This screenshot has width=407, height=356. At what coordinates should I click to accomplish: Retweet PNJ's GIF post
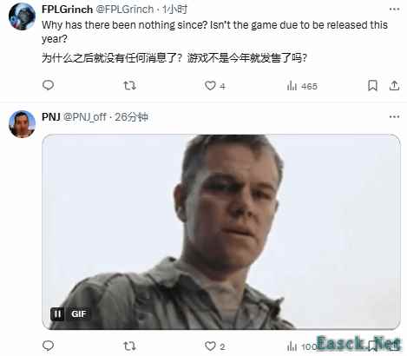(x=129, y=346)
